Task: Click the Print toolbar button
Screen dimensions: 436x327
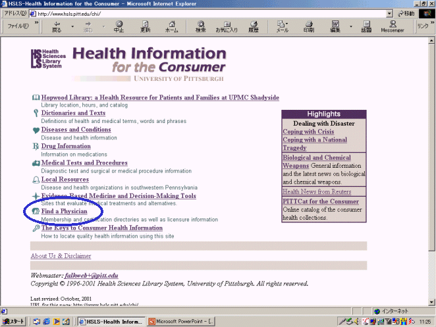Action: [x=308, y=26]
